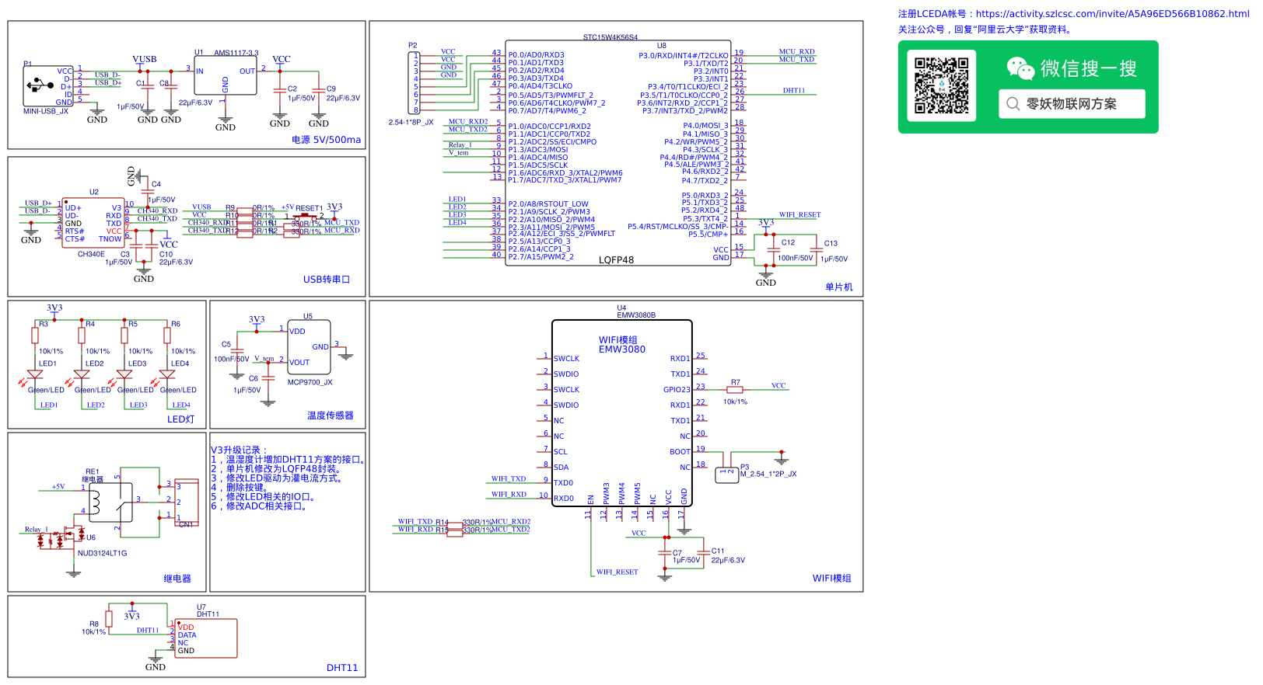Click the WIFI_RESET net label near pin 11

[618, 572]
